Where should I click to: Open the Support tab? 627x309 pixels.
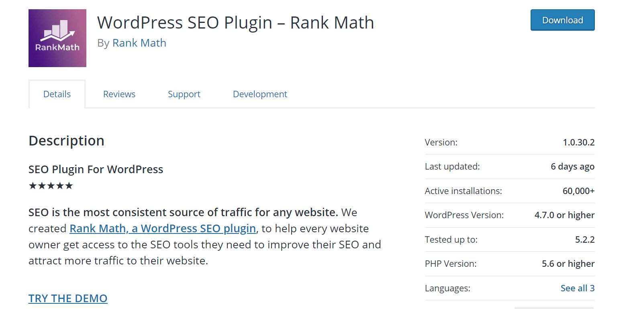click(184, 94)
